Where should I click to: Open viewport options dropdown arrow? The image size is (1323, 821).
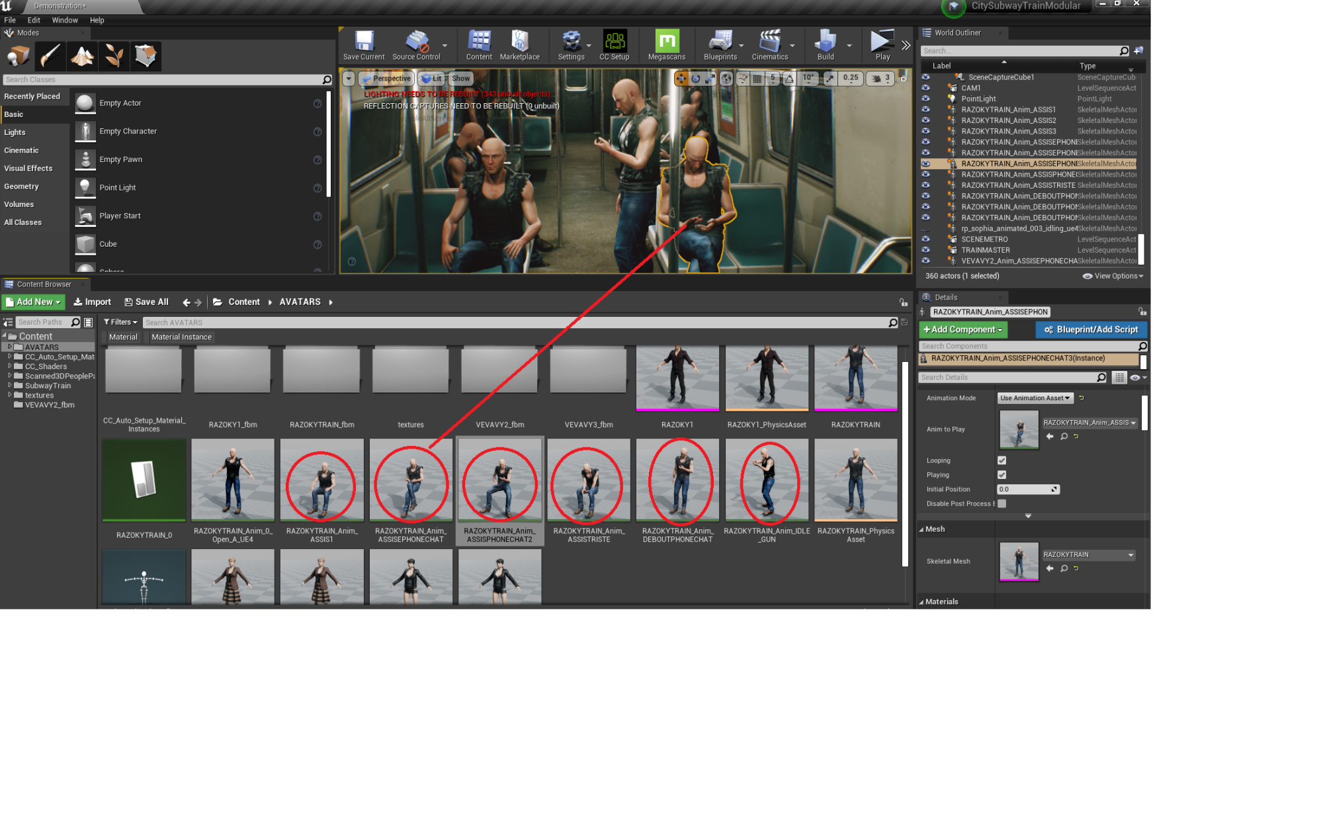(349, 79)
